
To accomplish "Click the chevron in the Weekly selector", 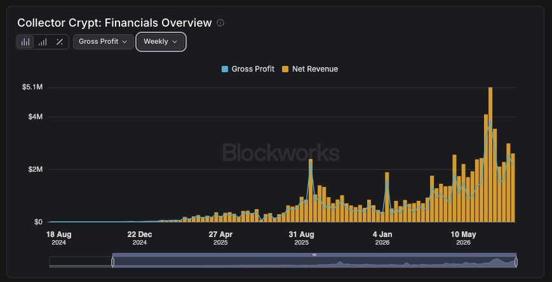I will [x=175, y=42].
